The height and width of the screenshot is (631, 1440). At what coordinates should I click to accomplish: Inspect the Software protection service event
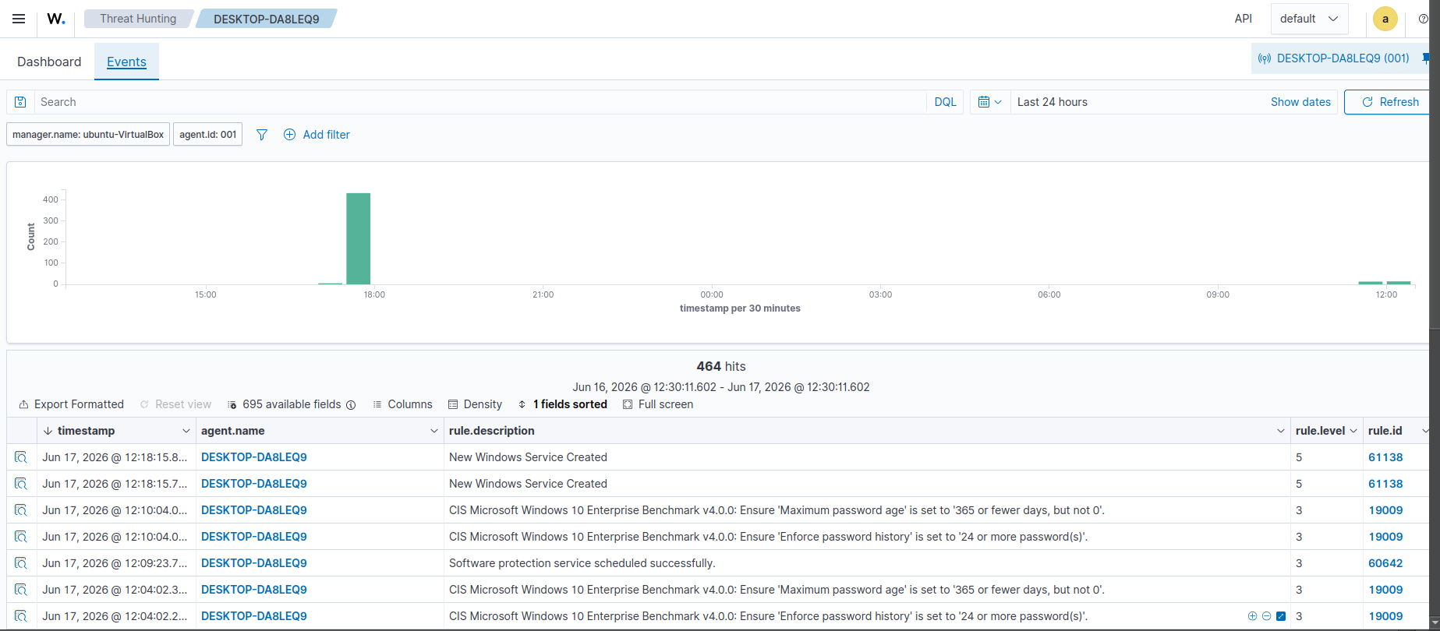21,563
